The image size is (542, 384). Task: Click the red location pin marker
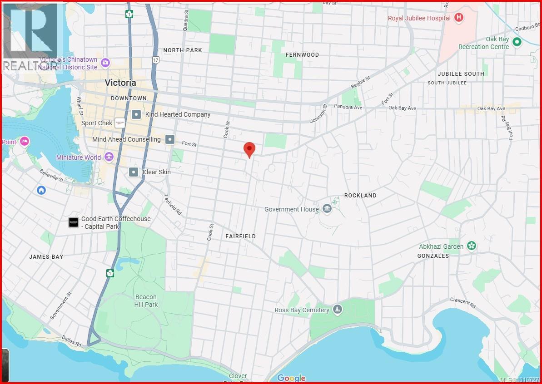point(249,149)
